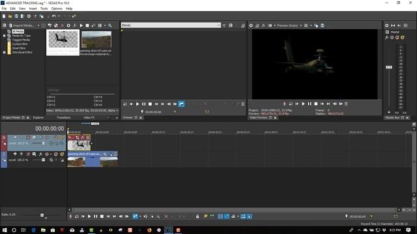The width and height of the screenshot is (417, 234).
Task: Open Event FX on helicopter clip header
Action: tap(83, 137)
